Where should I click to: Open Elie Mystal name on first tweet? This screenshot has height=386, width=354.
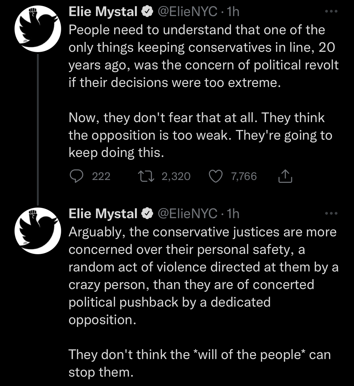103,12
